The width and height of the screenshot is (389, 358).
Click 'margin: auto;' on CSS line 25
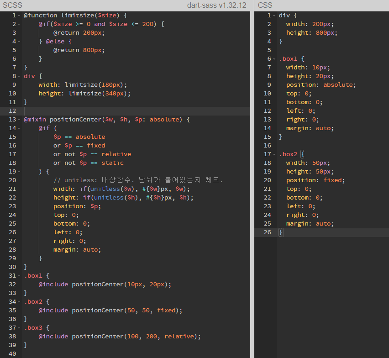click(x=310, y=224)
